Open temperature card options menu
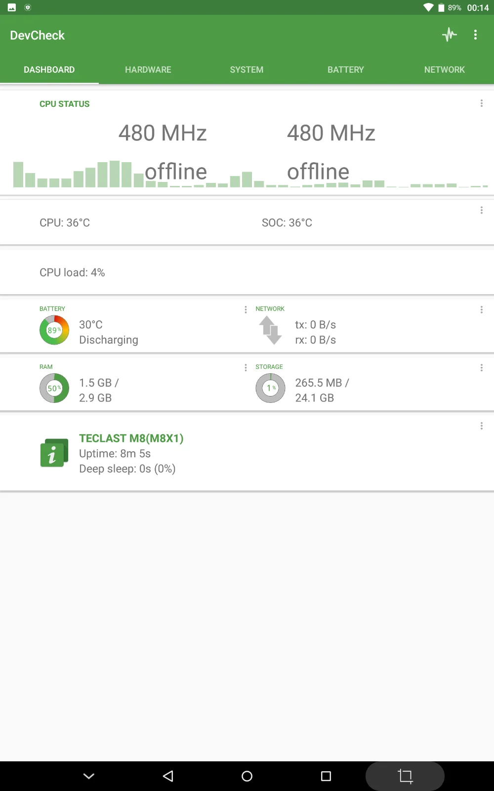The image size is (494, 791). tap(482, 210)
